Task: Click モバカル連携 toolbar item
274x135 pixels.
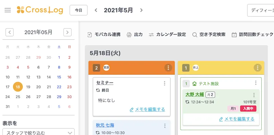Action: 104,35
